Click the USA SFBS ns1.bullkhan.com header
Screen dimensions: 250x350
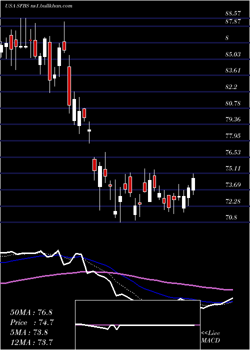pyautogui.click(x=38, y=6)
